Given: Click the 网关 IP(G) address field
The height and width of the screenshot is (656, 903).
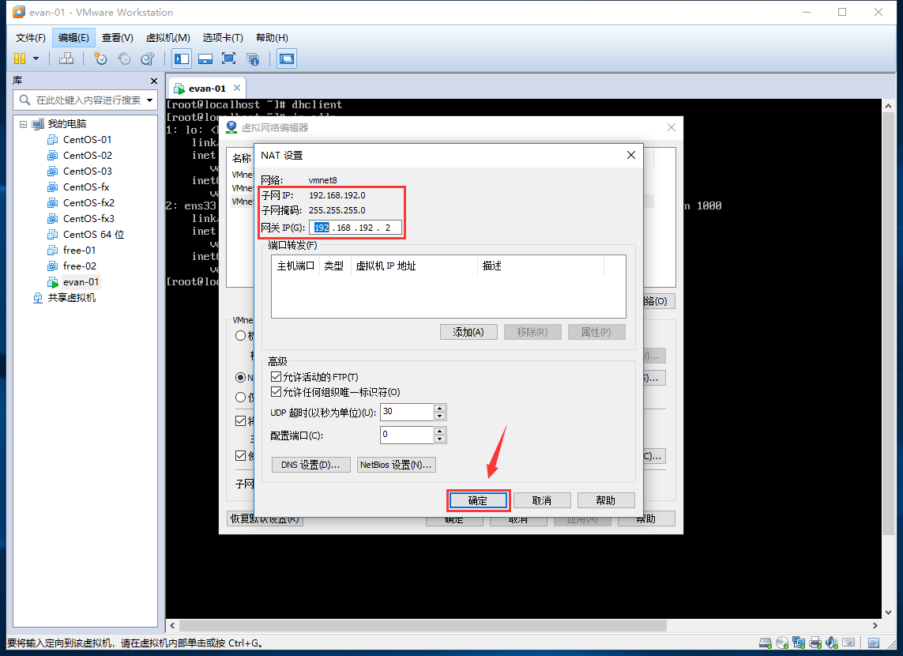Looking at the screenshot, I should pos(356,228).
